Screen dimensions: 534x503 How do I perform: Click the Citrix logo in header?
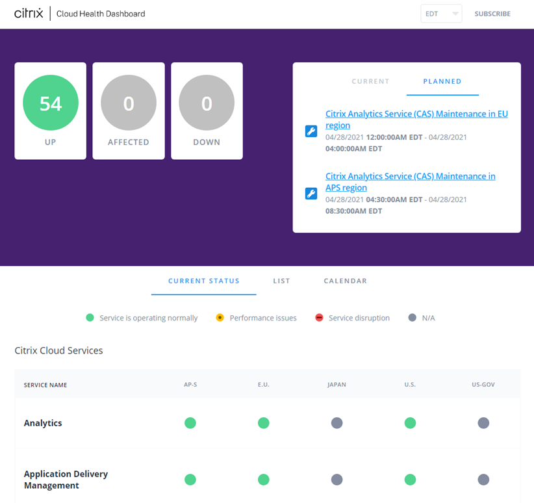click(x=29, y=14)
